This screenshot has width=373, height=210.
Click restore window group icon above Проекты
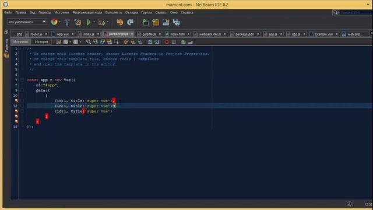[6, 32]
